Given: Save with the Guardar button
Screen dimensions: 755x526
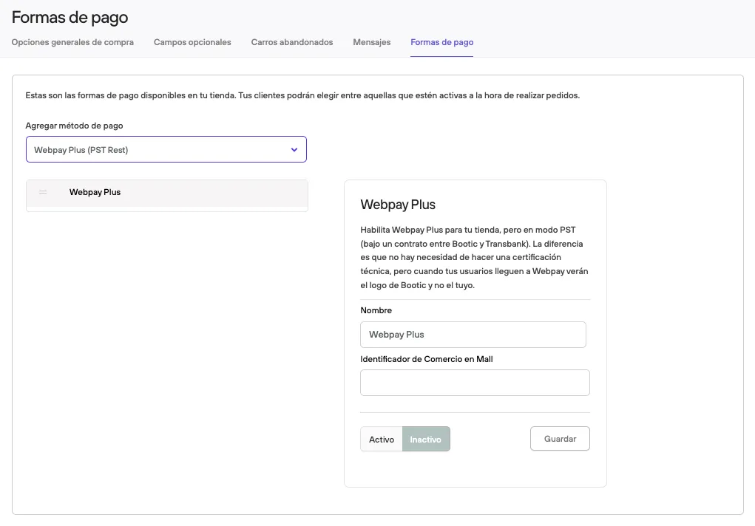Looking at the screenshot, I should click(560, 439).
